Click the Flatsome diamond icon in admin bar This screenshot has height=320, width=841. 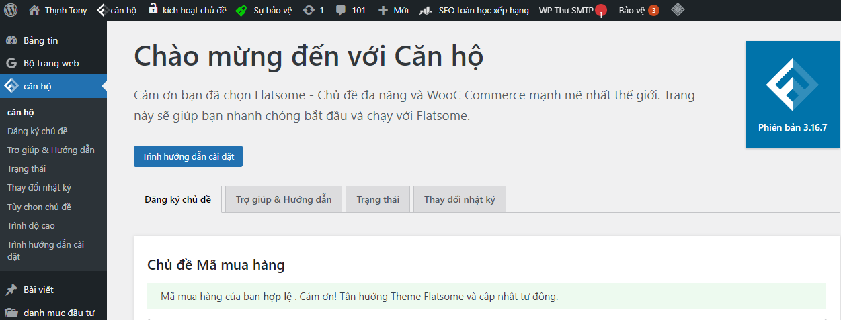(102, 10)
